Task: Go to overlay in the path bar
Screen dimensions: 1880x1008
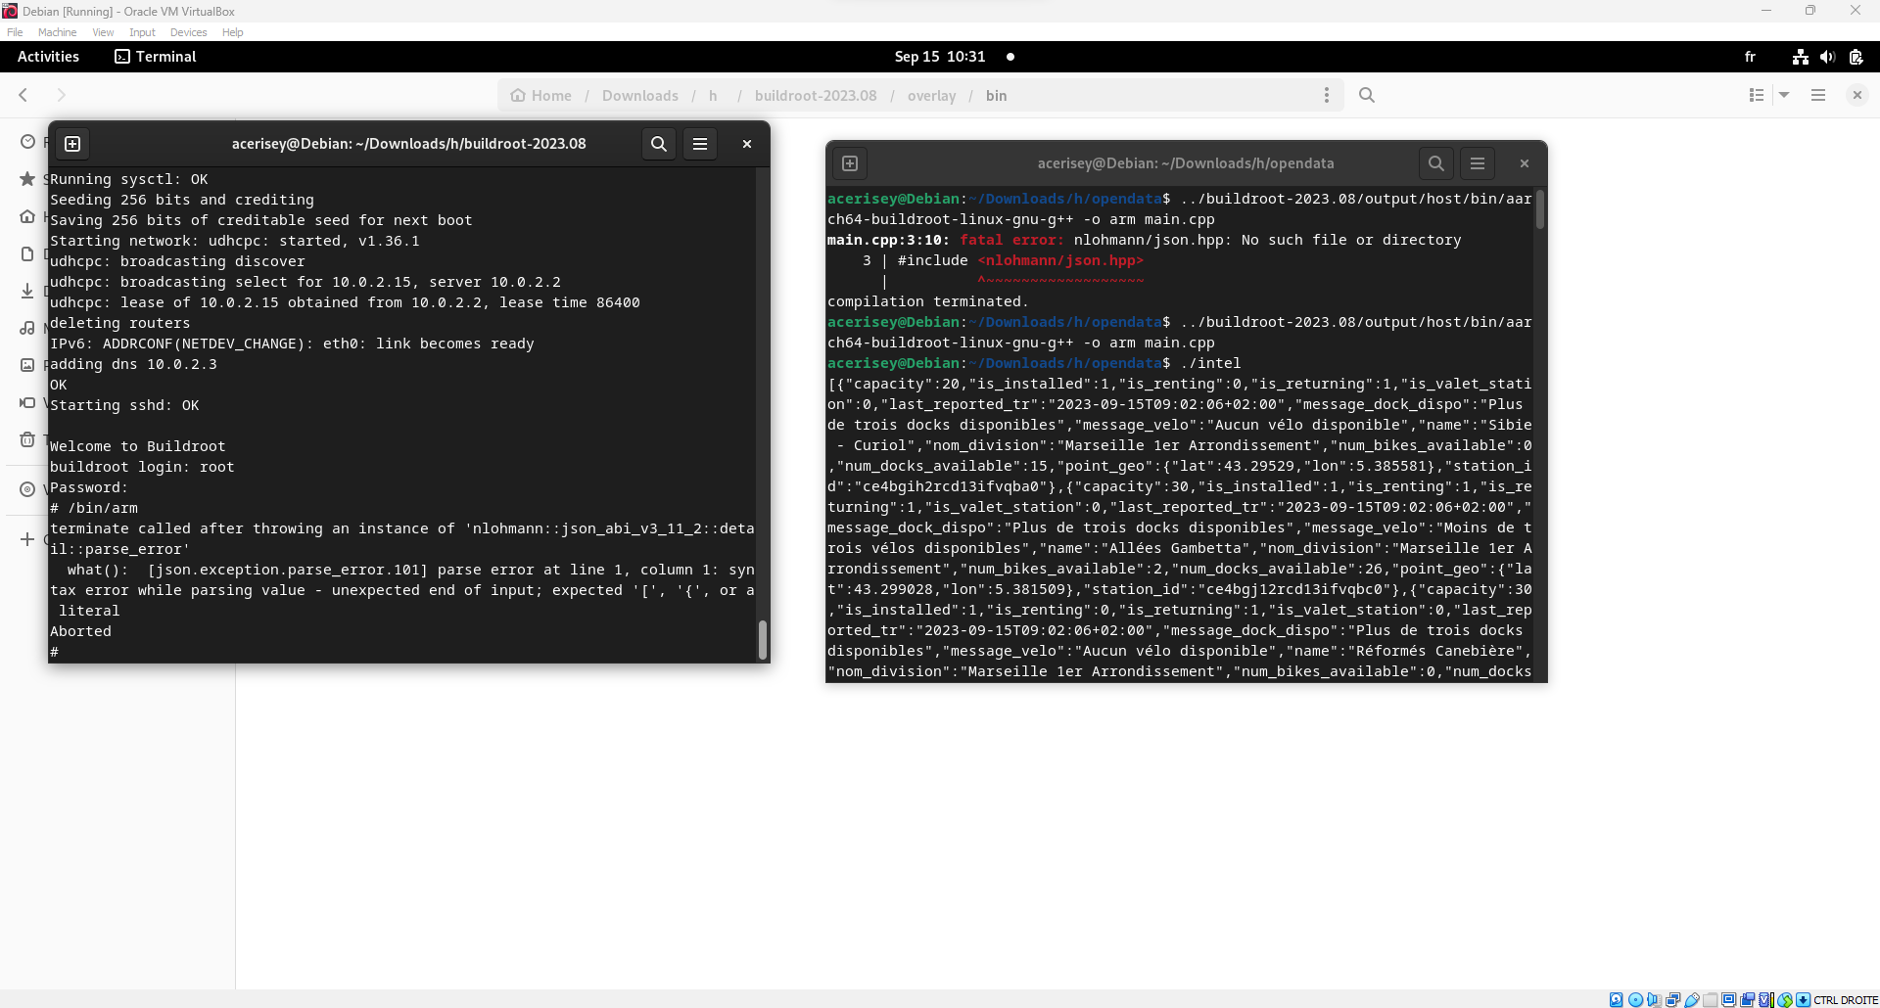Action: (x=931, y=95)
